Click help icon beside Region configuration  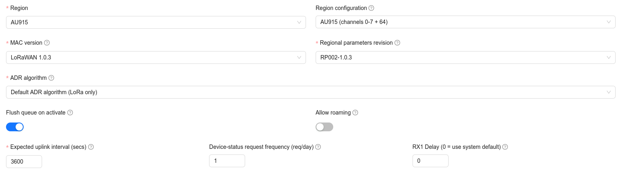(371, 8)
